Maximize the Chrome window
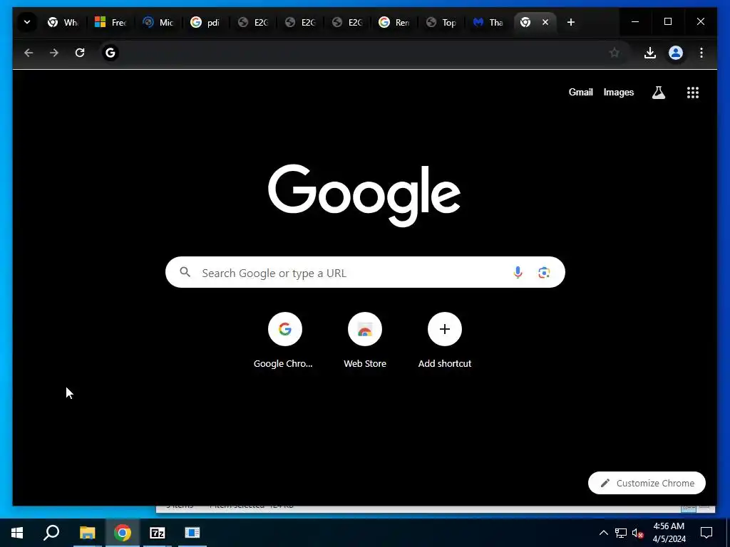 pos(667,21)
